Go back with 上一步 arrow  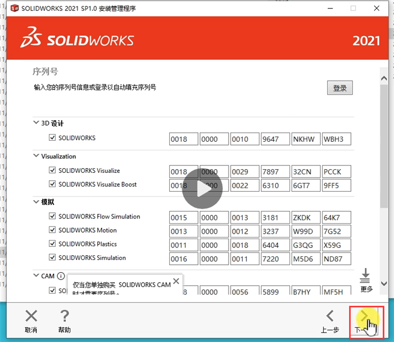[x=330, y=316]
